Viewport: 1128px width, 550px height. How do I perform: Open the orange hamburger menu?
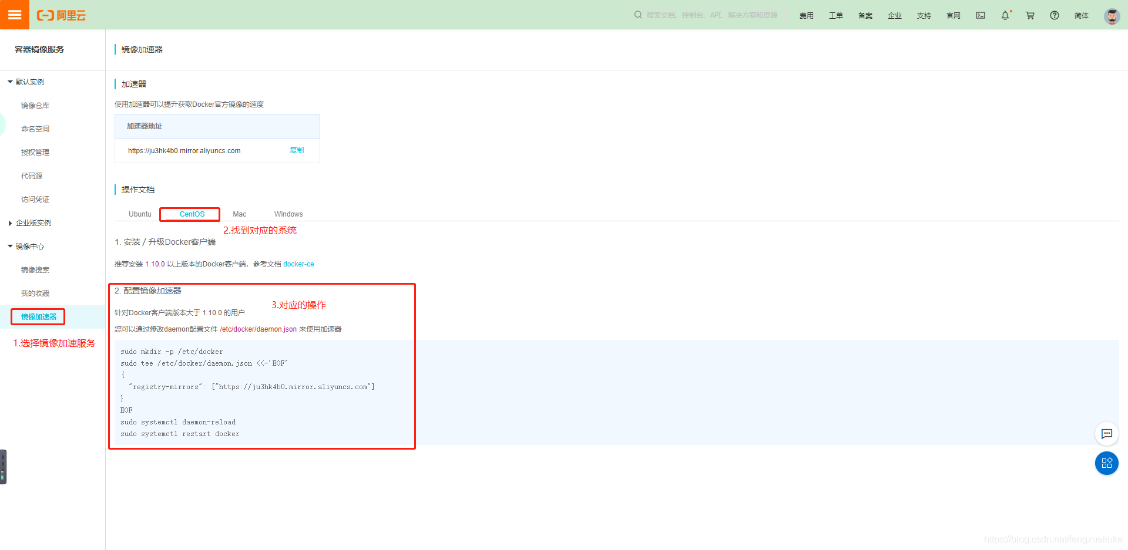[15, 15]
